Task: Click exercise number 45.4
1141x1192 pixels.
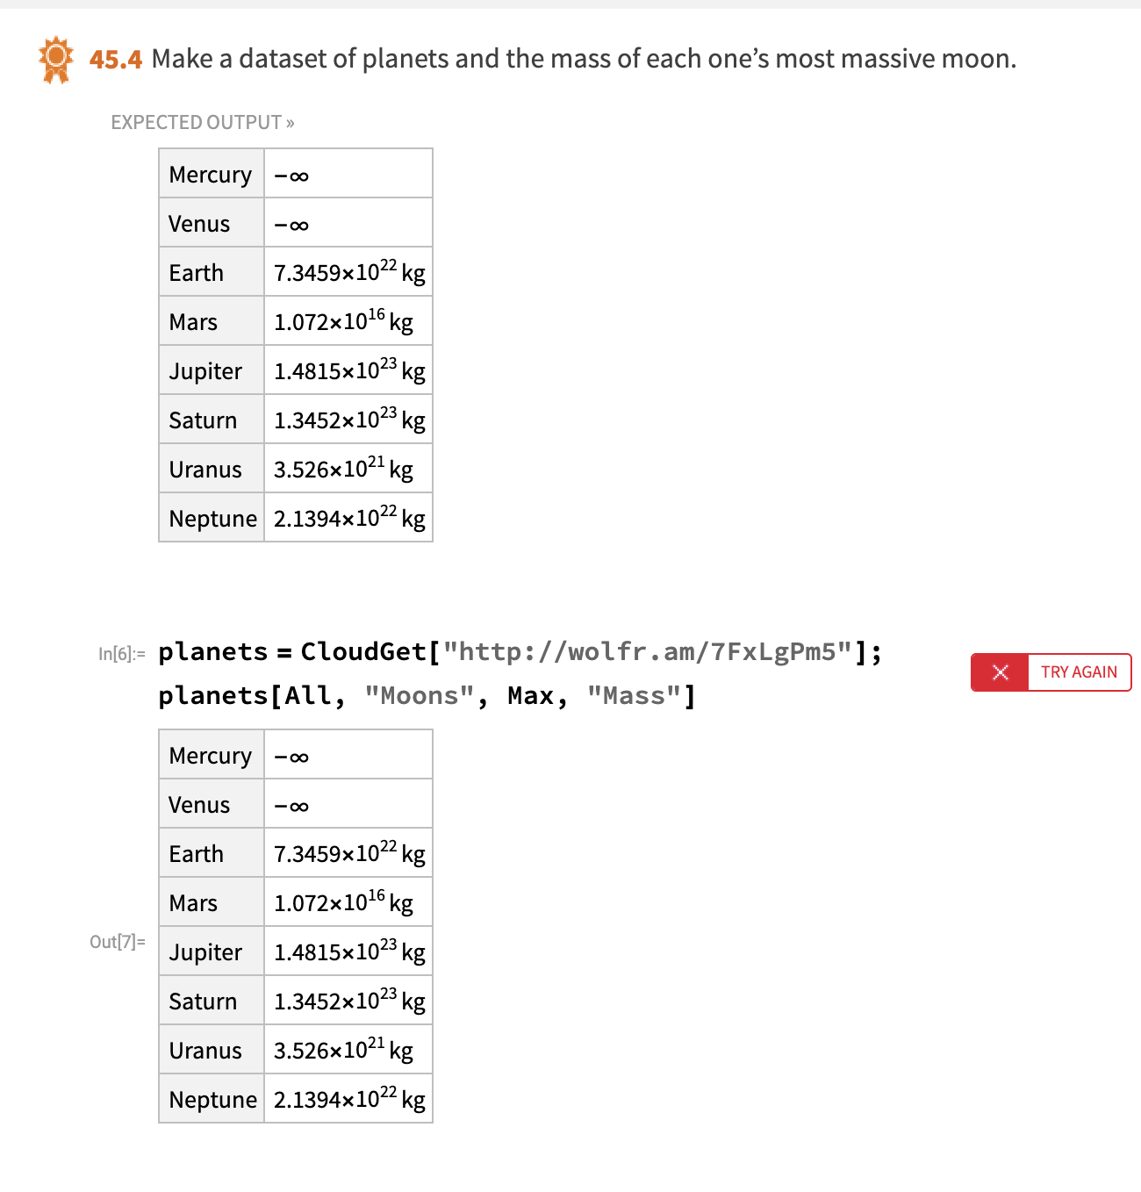Action: coord(115,59)
